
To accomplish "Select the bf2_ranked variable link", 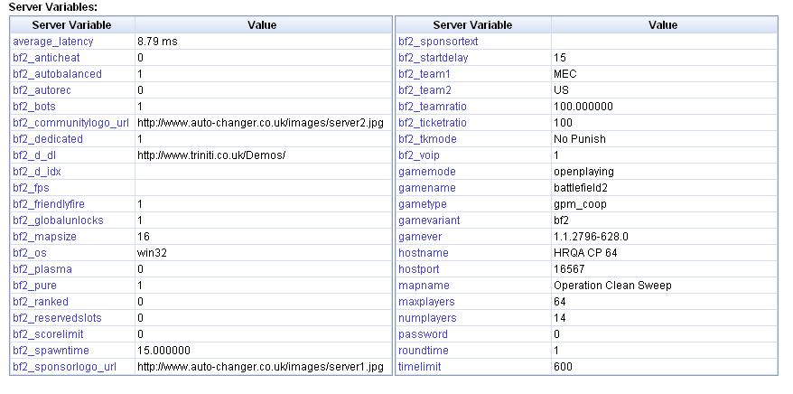I will (x=41, y=302).
